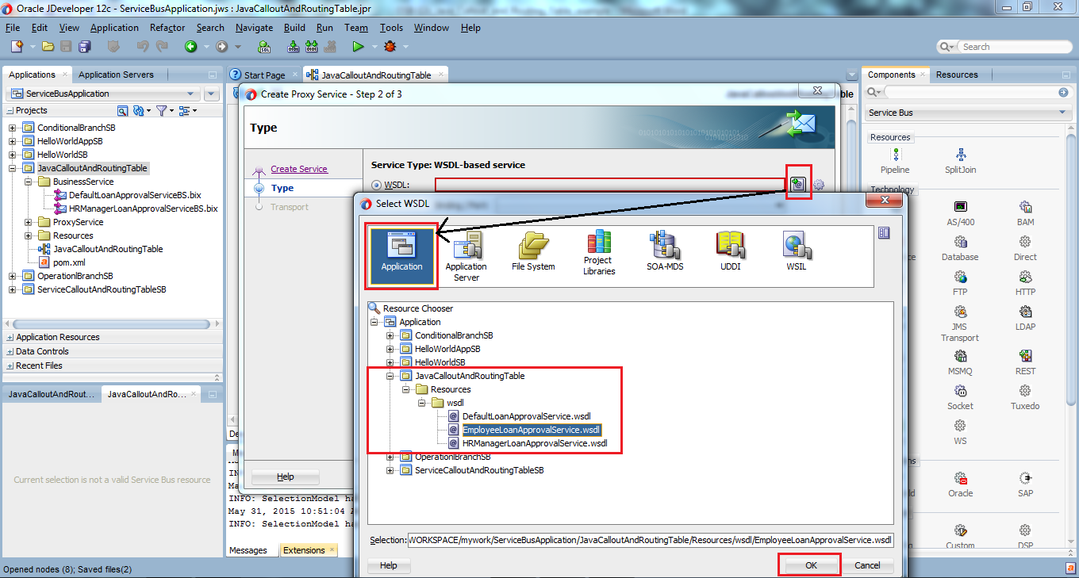Screen dimensions: 1079x578
Task: Switch to Resources tab in components panel
Action: (x=957, y=75)
